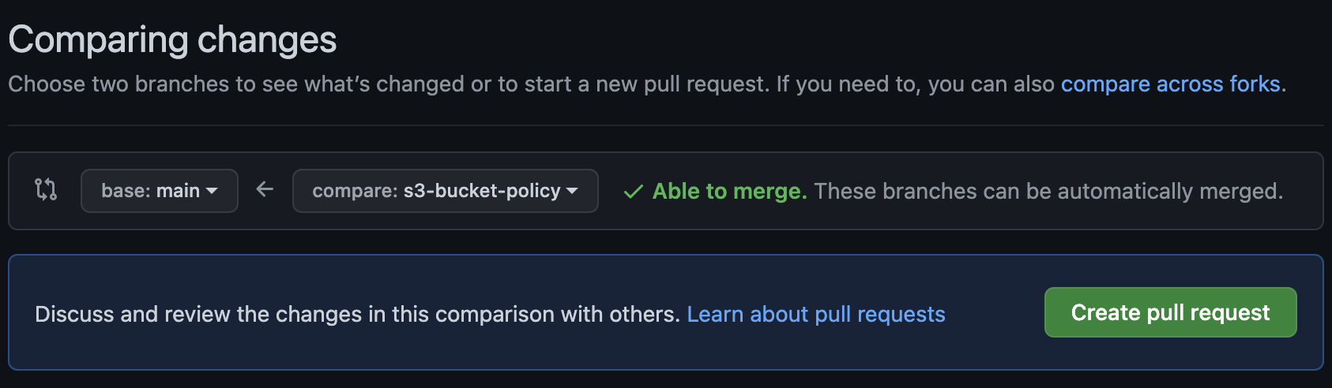Click the "Discuss and review the changes" text
The height and width of the screenshot is (388, 1332).
point(357,314)
